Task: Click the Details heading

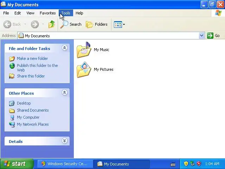Action: (x=15, y=142)
